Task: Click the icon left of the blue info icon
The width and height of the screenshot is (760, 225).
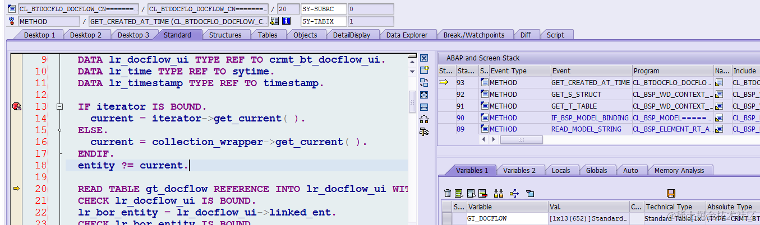Action: [x=274, y=21]
